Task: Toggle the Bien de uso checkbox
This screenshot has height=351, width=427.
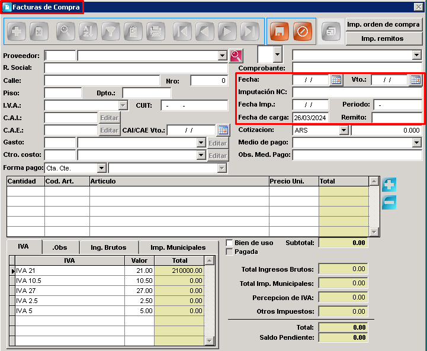Action: pyautogui.click(x=230, y=243)
